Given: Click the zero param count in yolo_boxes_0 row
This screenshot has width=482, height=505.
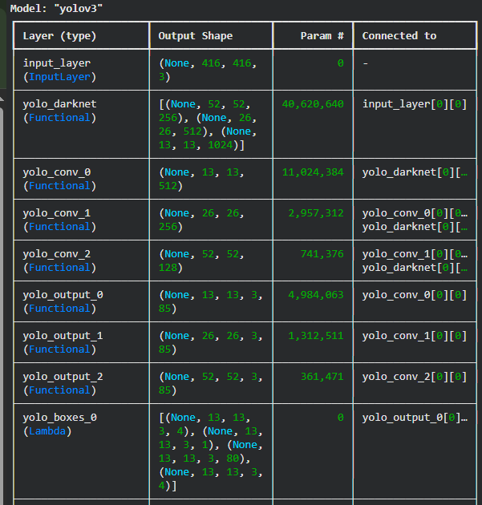Looking at the screenshot, I should point(341,418).
